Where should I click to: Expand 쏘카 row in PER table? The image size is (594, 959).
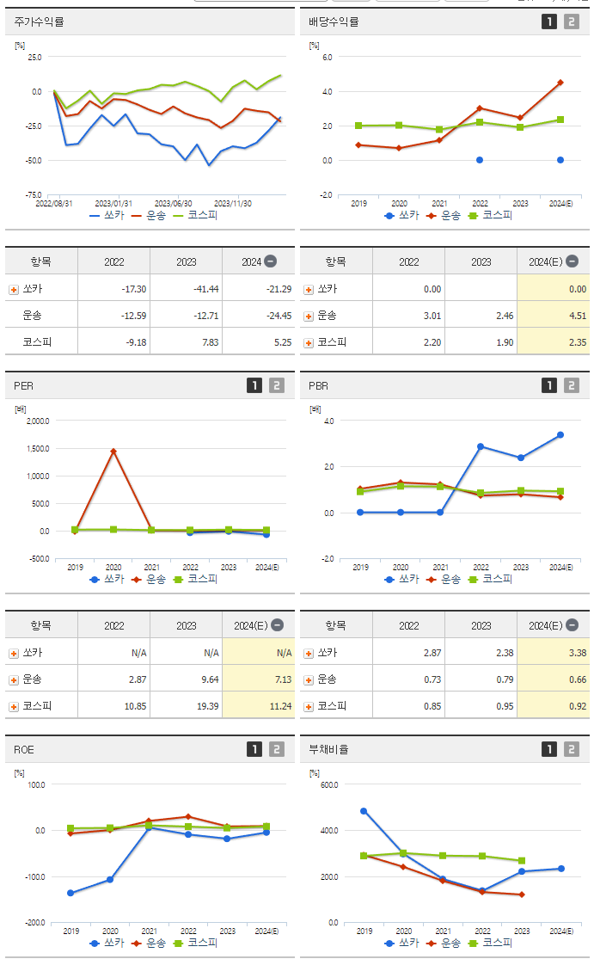click(14, 653)
